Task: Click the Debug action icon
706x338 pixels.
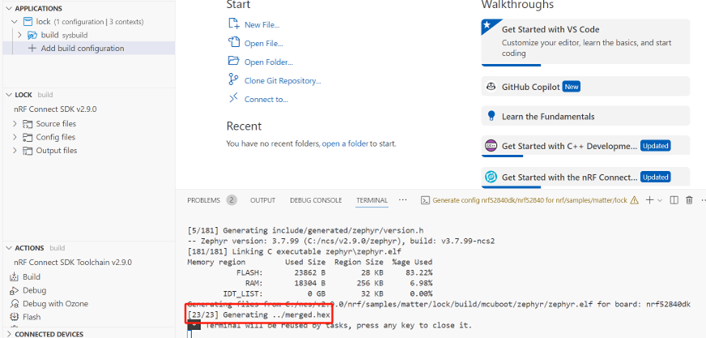Action: (15, 290)
